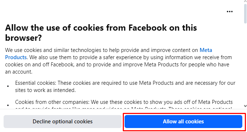This screenshot has height=132, width=247.
Task: Choose Decline optional cookies
Action: pyautogui.click(x=63, y=122)
